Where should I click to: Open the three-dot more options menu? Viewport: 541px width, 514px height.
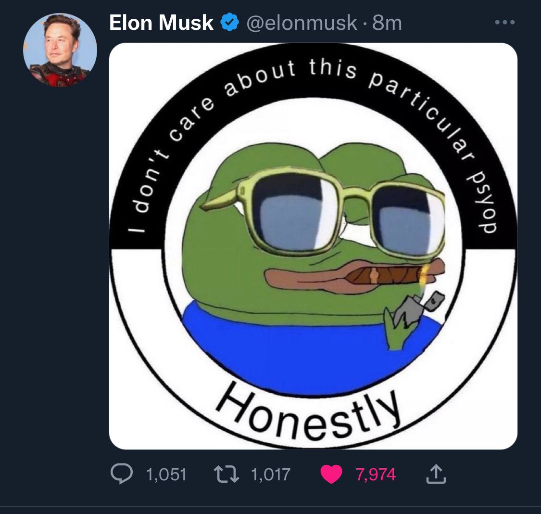pyautogui.click(x=505, y=23)
